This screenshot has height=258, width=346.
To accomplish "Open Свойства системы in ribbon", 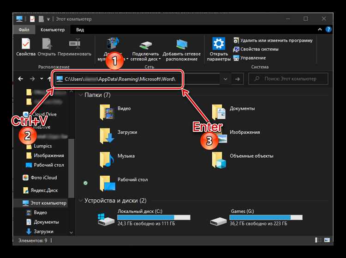I will point(256,49).
